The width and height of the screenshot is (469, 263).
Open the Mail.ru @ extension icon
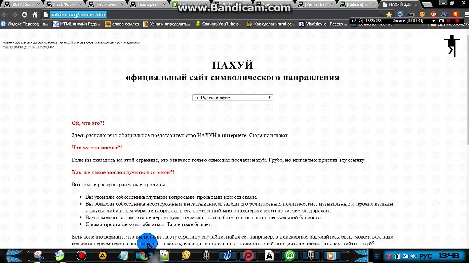400,15
